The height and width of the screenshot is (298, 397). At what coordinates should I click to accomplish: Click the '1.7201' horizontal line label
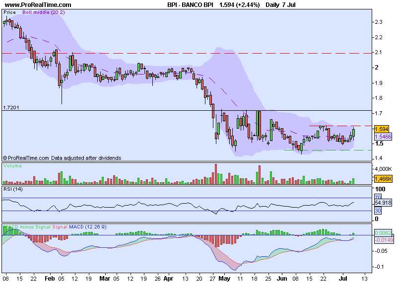[x=11, y=107]
